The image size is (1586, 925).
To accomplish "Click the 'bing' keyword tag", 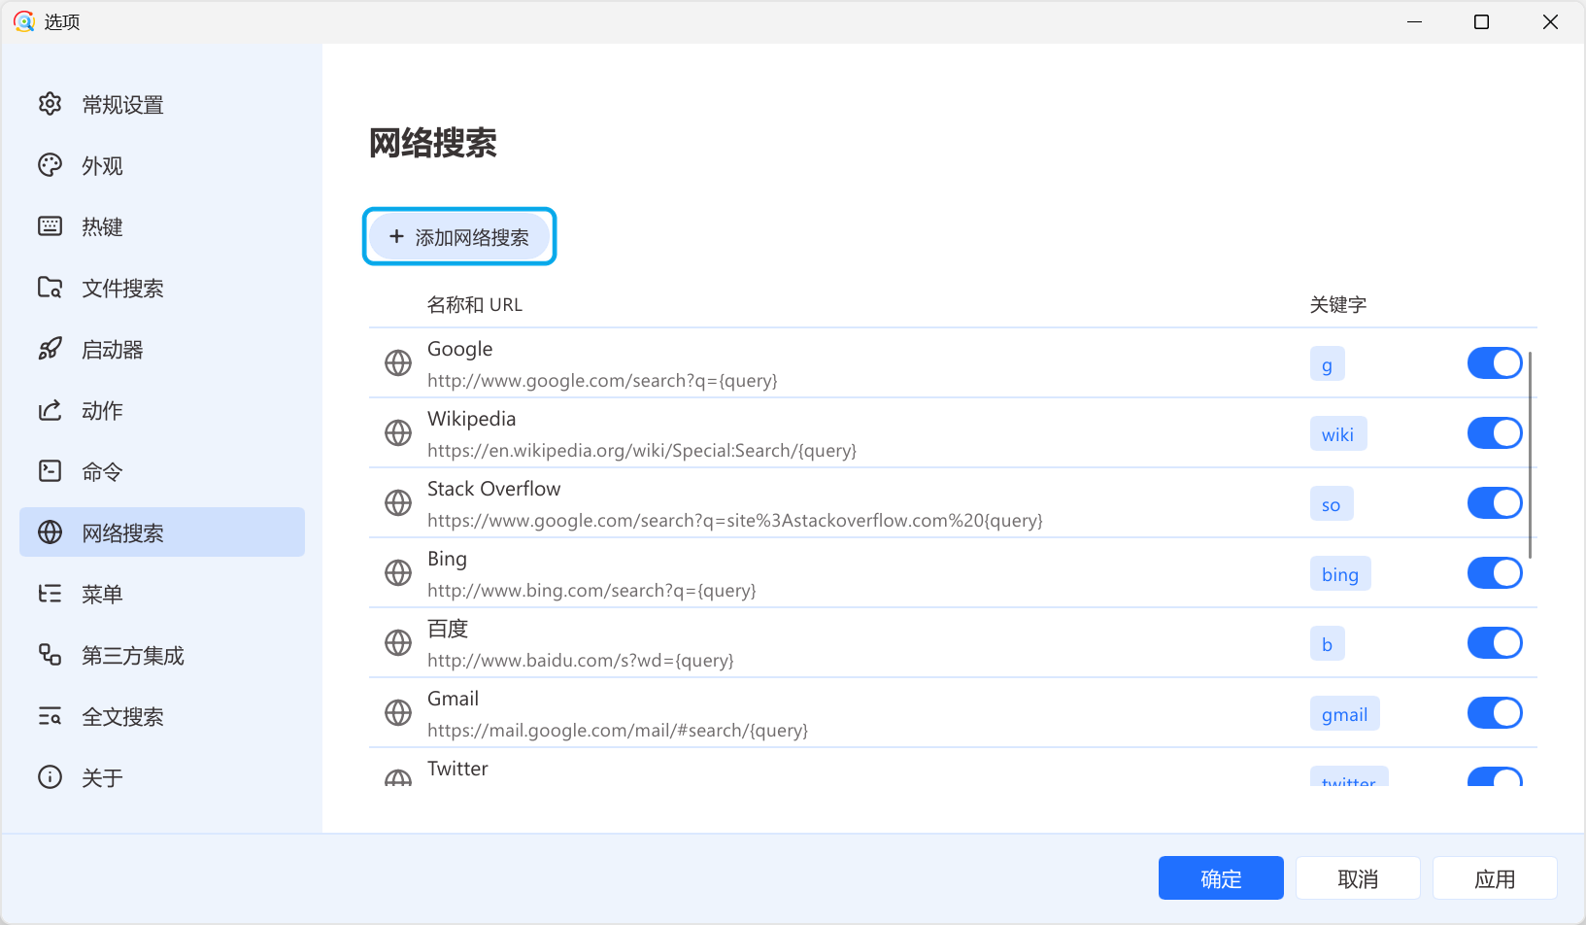I will (1340, 574).
